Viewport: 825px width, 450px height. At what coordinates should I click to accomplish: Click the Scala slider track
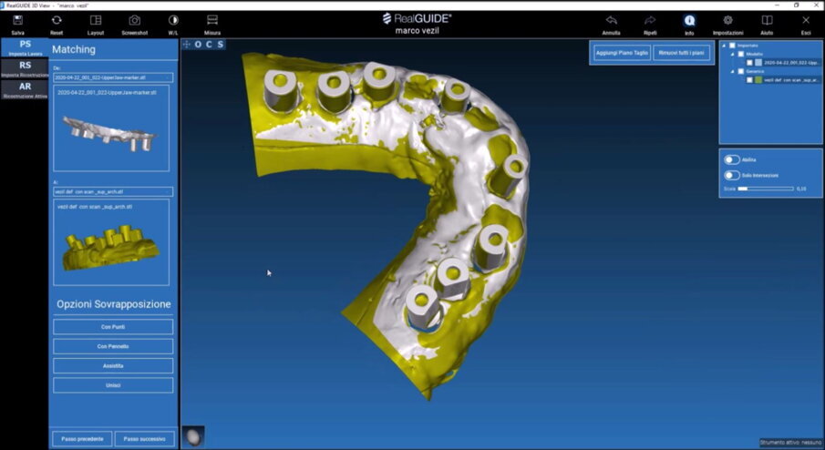pyautogui.click(x=766, y=189)
